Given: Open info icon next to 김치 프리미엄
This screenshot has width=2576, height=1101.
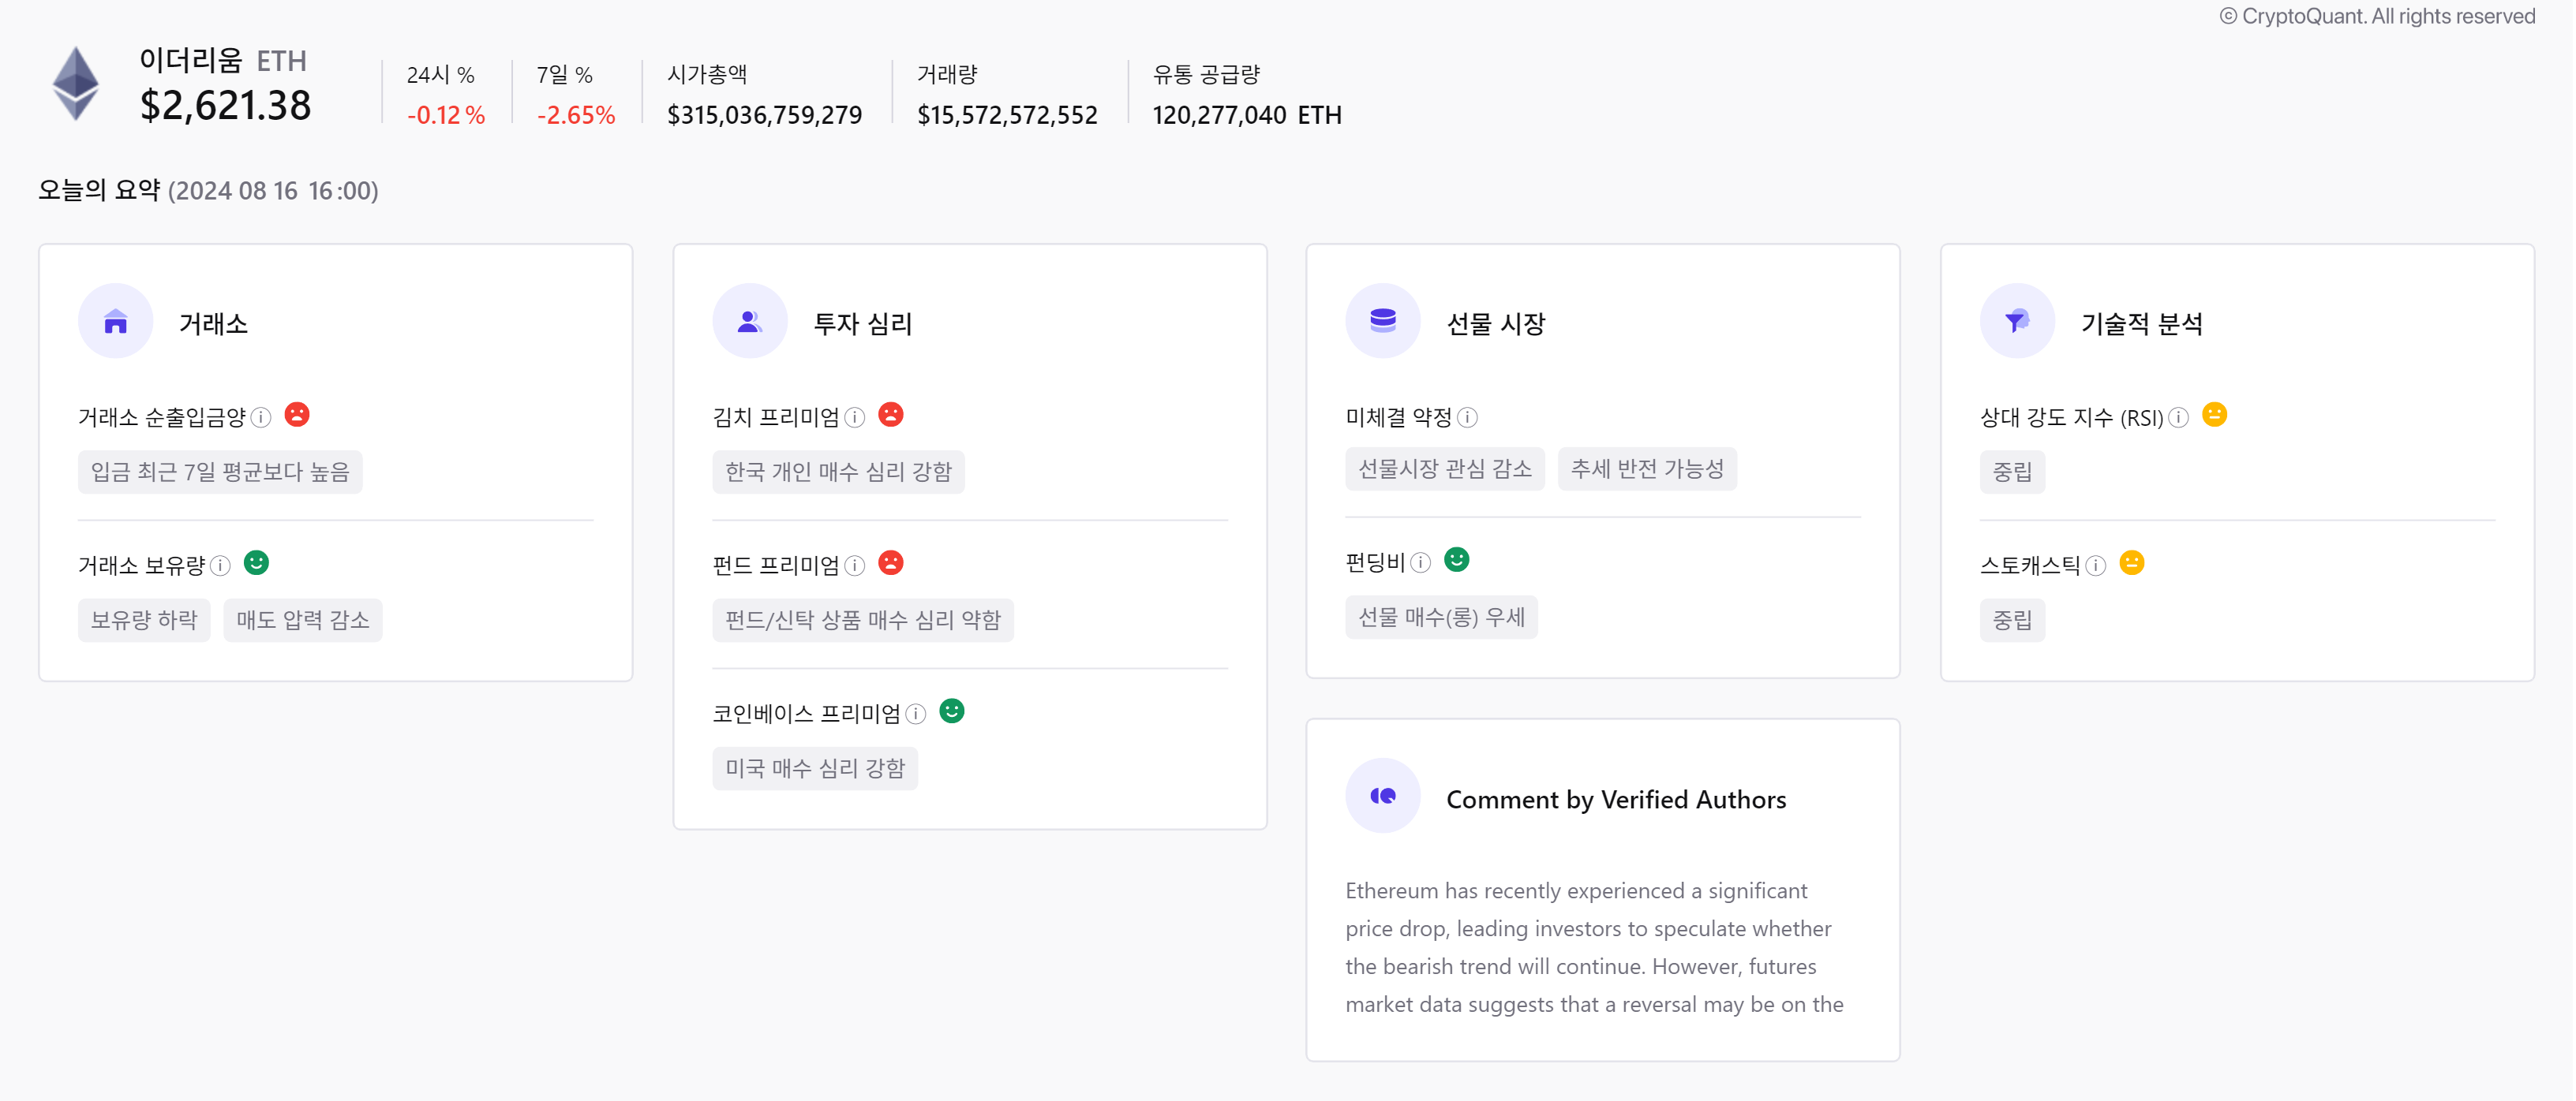Looking at the screenshot, I should click(855, 418).
